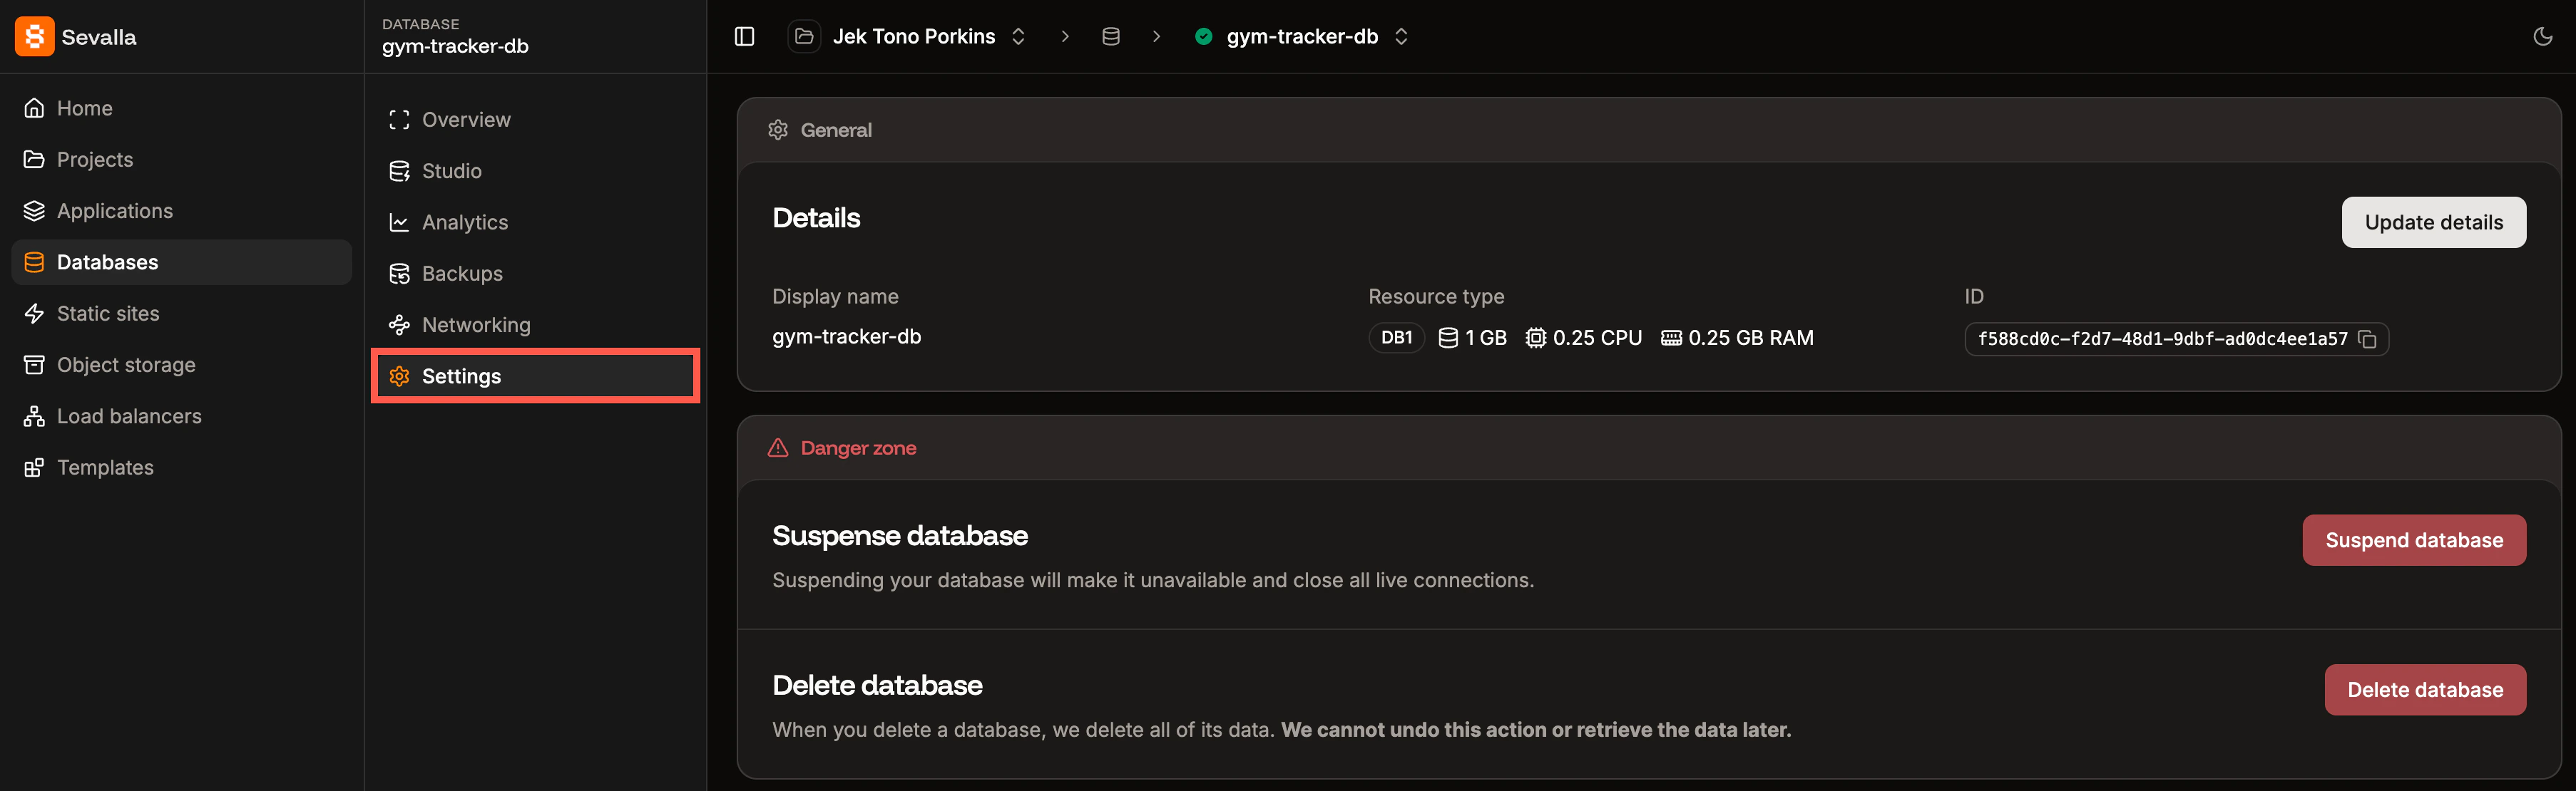Open Applications section
The height and width of the screenshot is (791, 2576).
pyautogui.click(x=181, y=211)
